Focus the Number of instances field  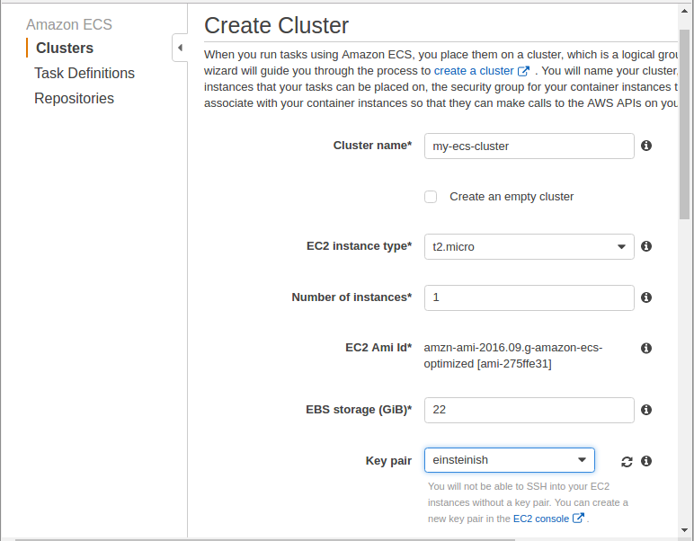[x=529, y=297]
